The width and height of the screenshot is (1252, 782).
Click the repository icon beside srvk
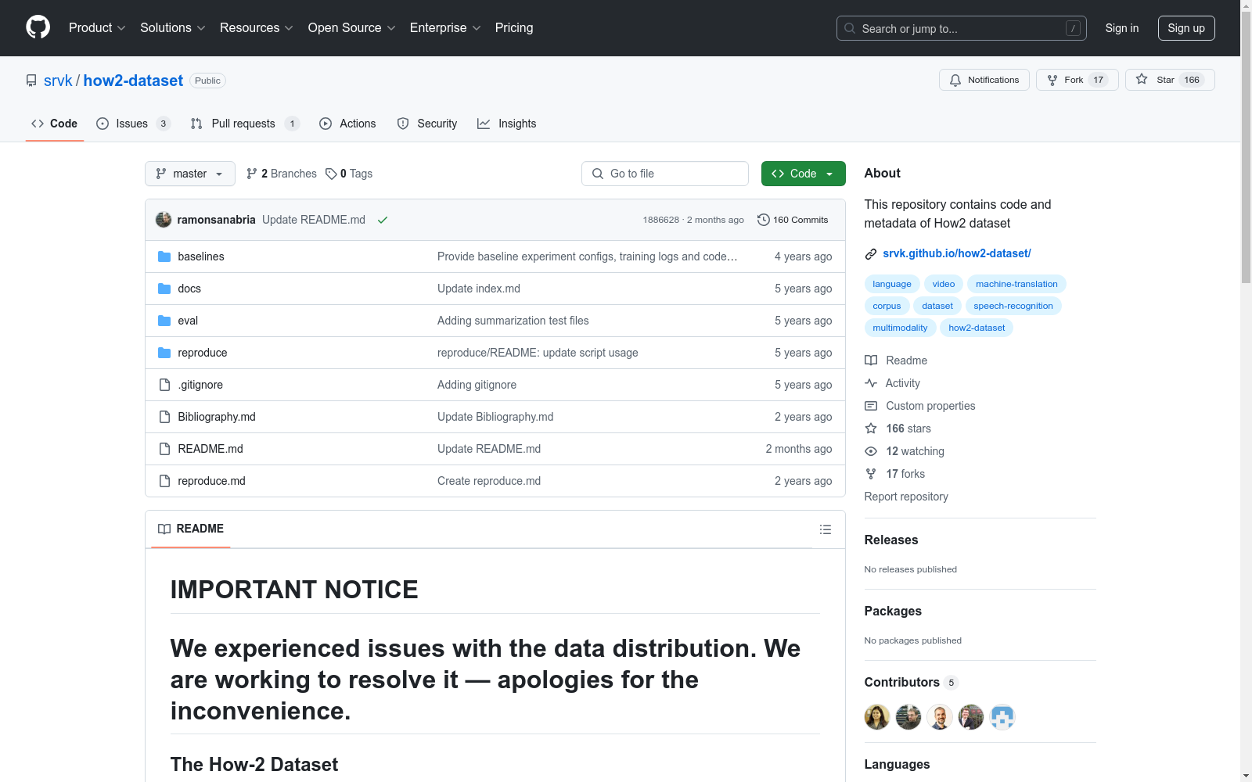pyautogui.click(x=31, y=81)
